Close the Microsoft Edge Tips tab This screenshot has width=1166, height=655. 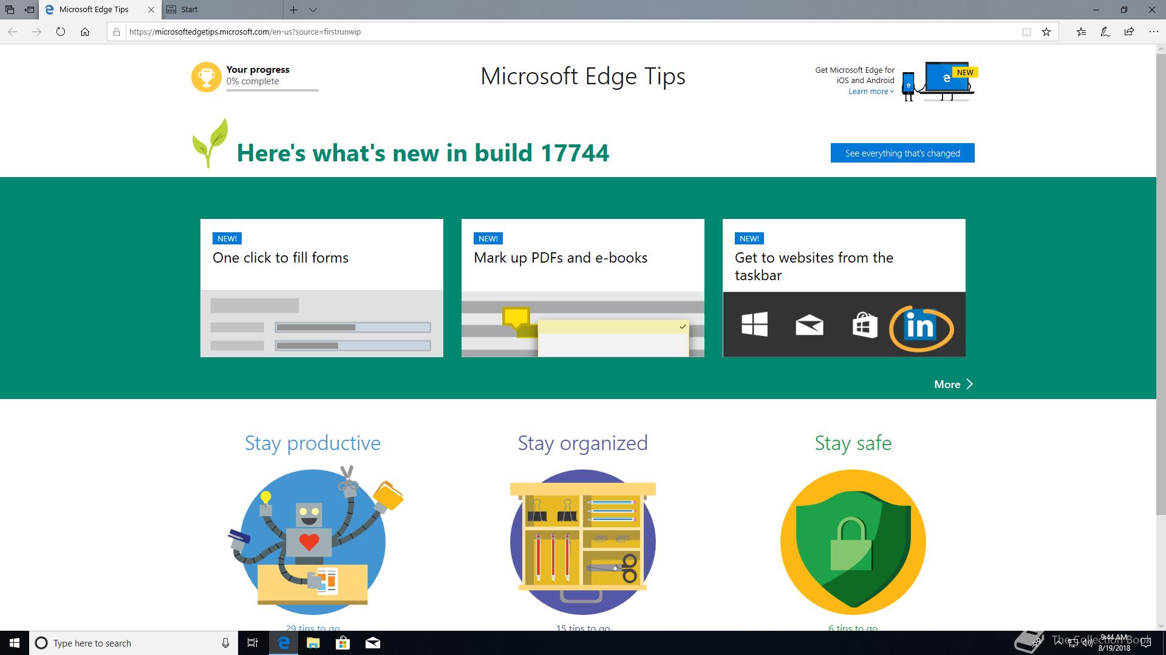(x=151, y=10)
